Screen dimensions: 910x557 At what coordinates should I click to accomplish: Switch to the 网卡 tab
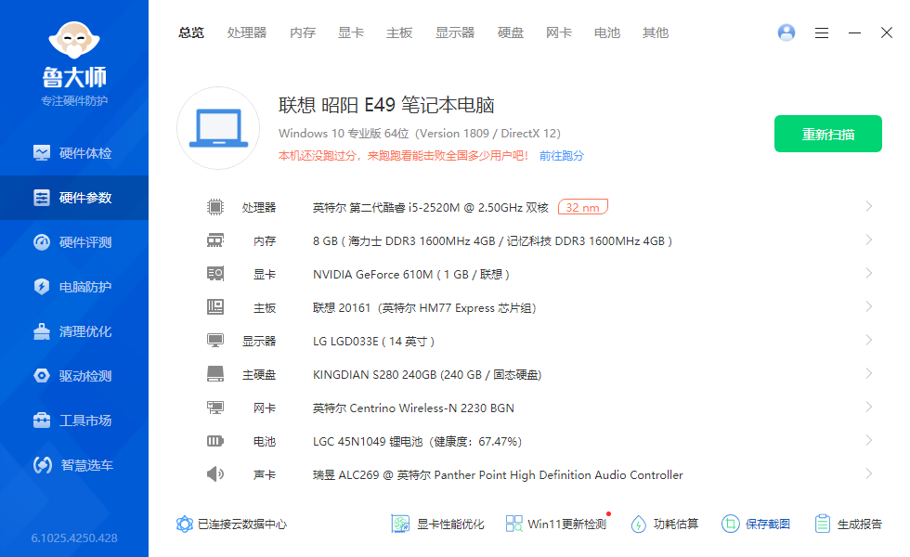[x=559, y=32]
